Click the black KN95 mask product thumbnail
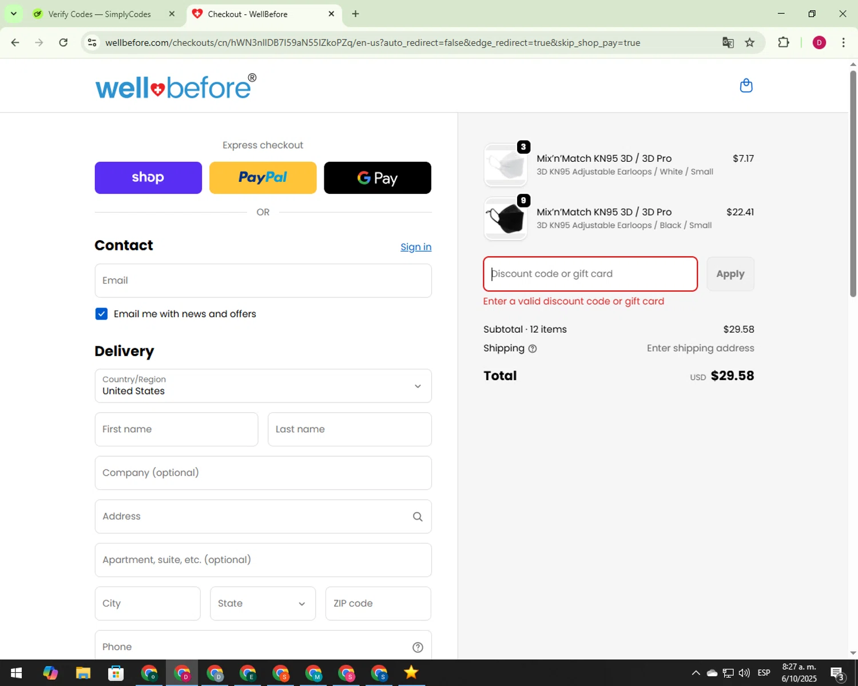 (506, 220)
